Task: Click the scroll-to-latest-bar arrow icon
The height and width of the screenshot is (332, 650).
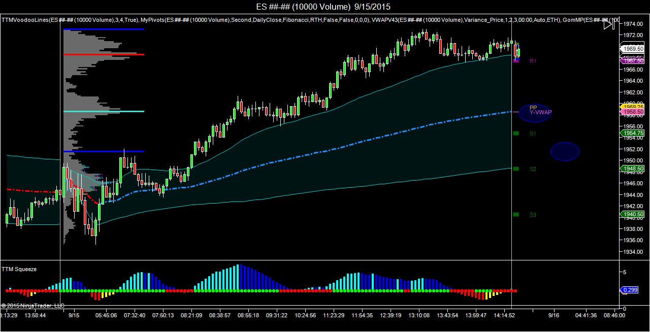Action: coord(609,24)
